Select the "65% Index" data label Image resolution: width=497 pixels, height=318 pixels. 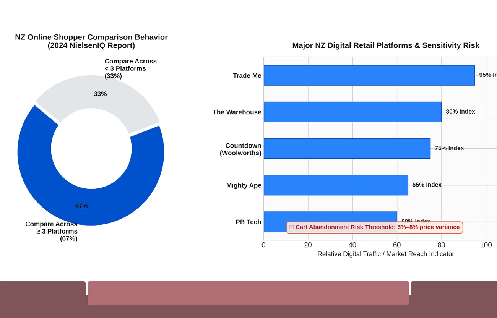(x=427, y=185)
